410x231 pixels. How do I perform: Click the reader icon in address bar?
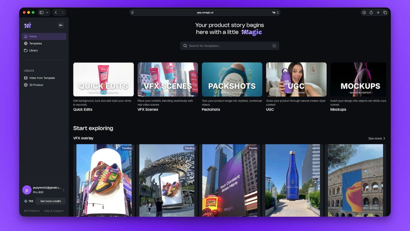click(x=133, y=12)
